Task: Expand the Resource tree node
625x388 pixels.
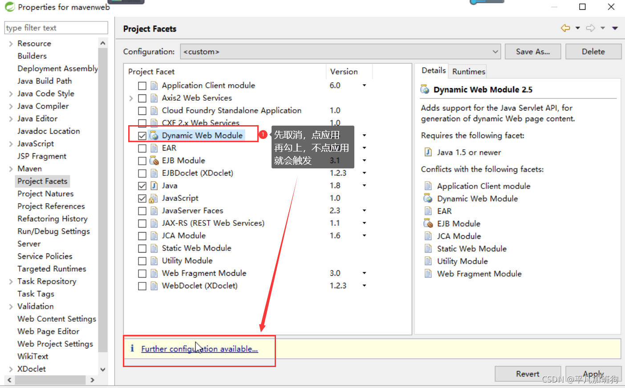Action: coord(11,44)
